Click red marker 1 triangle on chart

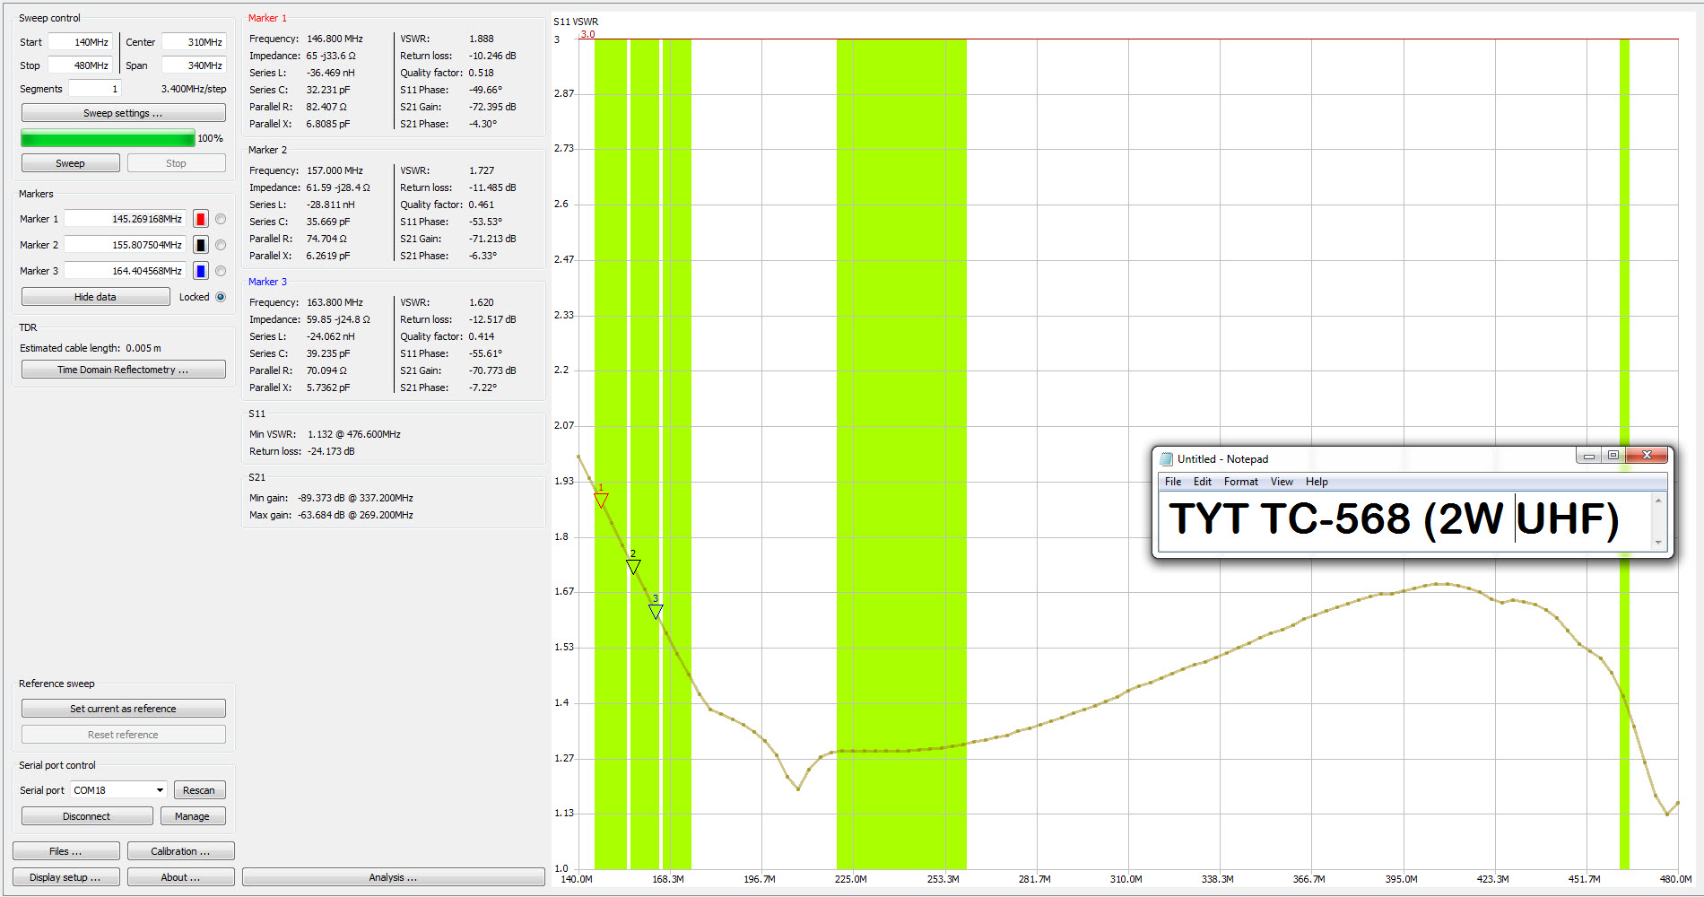(602, 500)
